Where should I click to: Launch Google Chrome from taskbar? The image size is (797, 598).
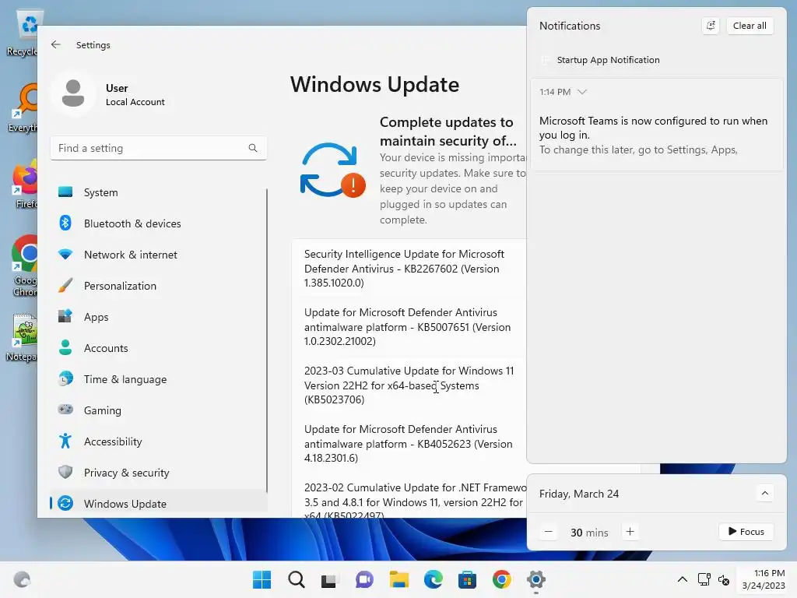(x=502, y=579)
